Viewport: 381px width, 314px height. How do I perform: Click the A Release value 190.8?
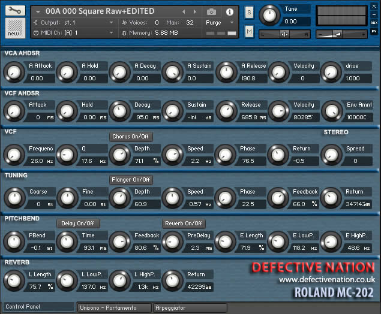[x=252, y=78]
